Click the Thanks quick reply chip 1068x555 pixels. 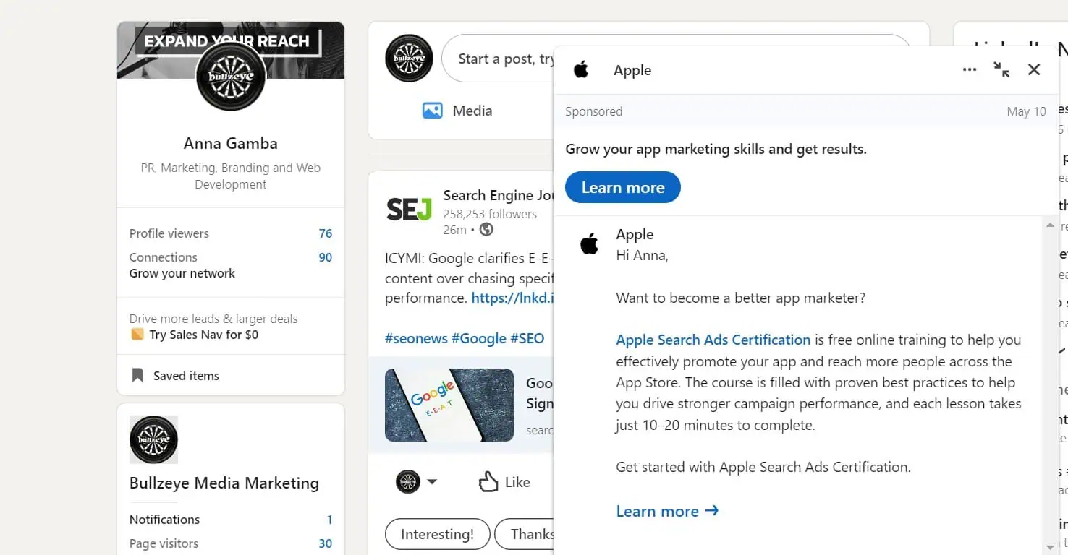(x=525, y=534)
